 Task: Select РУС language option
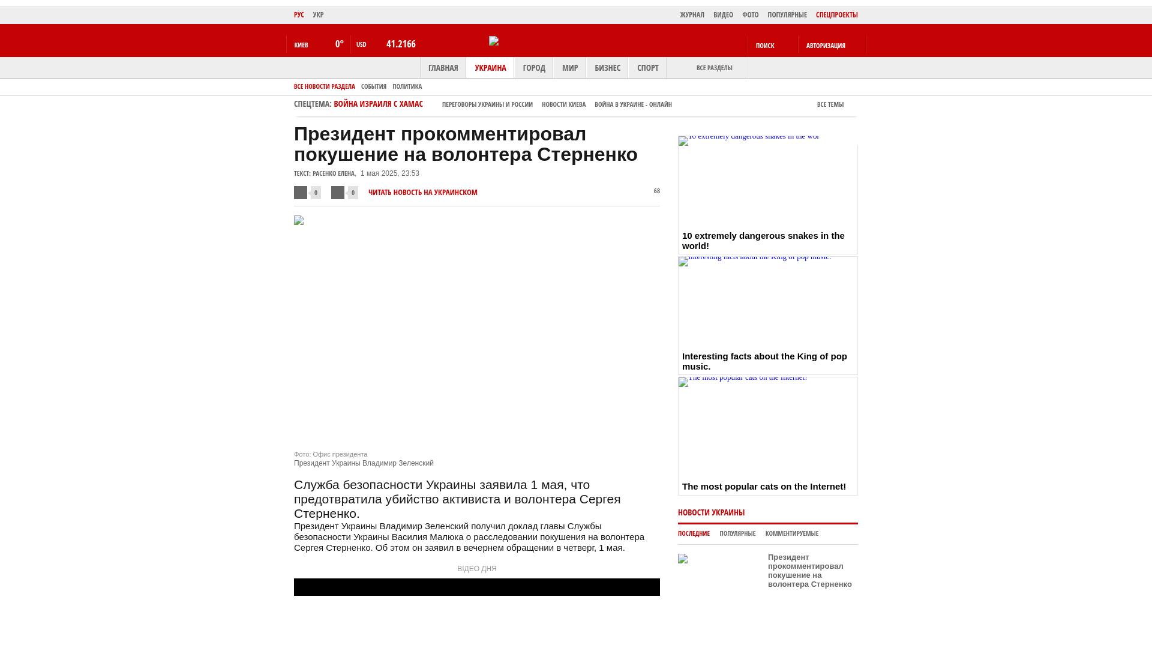coord(299,15)
